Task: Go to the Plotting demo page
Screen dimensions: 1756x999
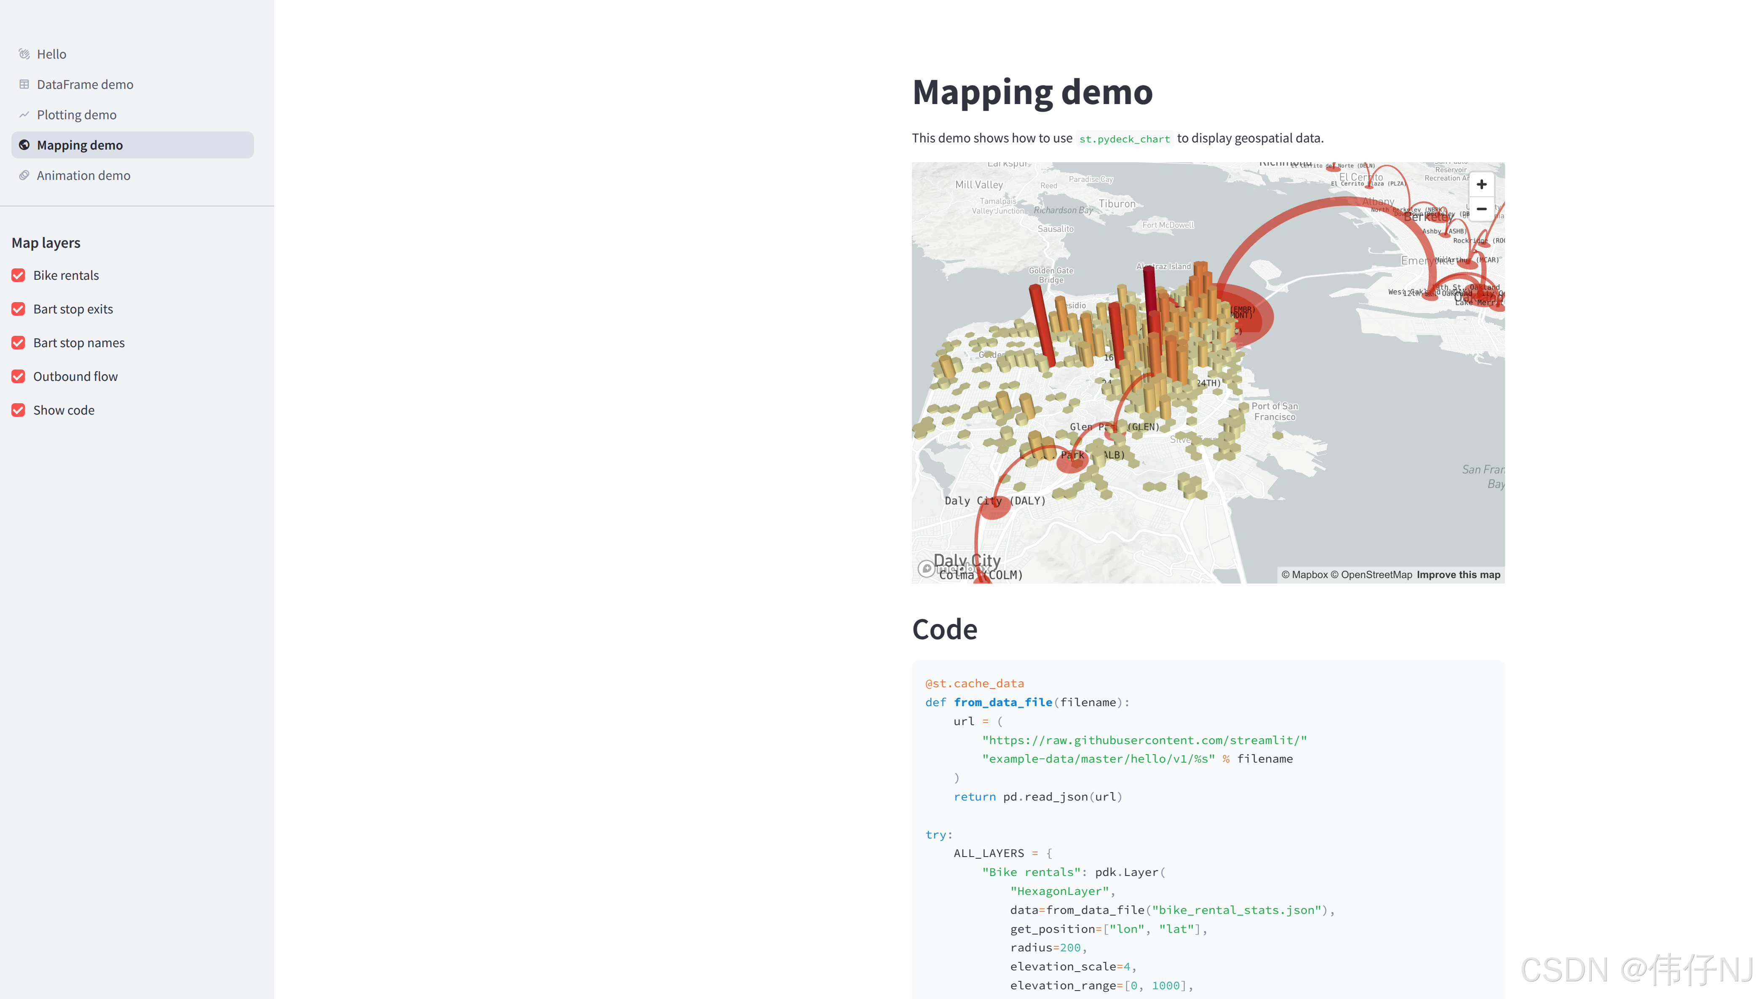Action: [77, 115]
